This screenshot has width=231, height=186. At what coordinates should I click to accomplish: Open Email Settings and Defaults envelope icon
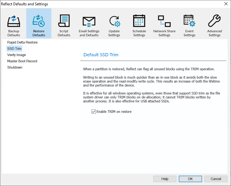coord(89,22)
